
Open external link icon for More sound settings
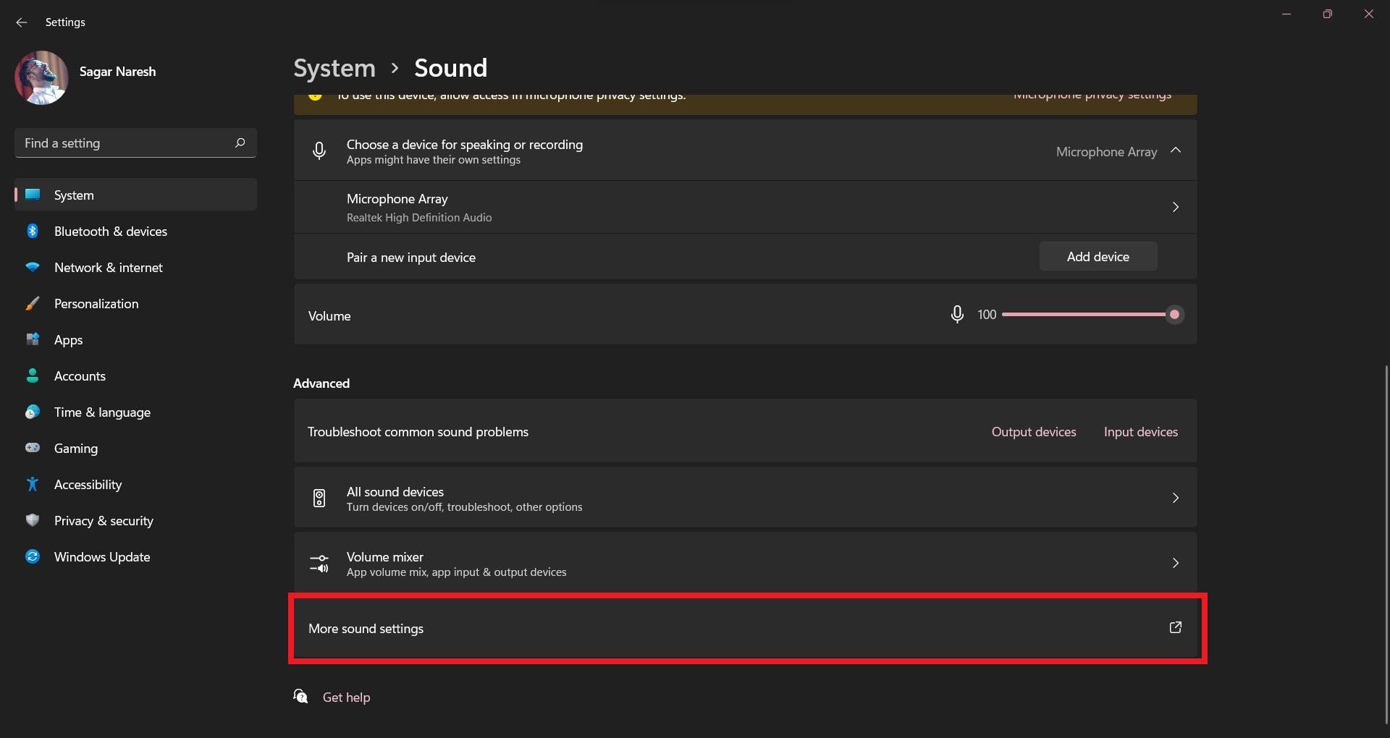click(1175, 627)
